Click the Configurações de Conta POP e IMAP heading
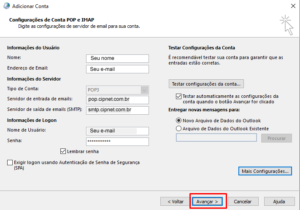The image size is (300, 210). point(51,20)
